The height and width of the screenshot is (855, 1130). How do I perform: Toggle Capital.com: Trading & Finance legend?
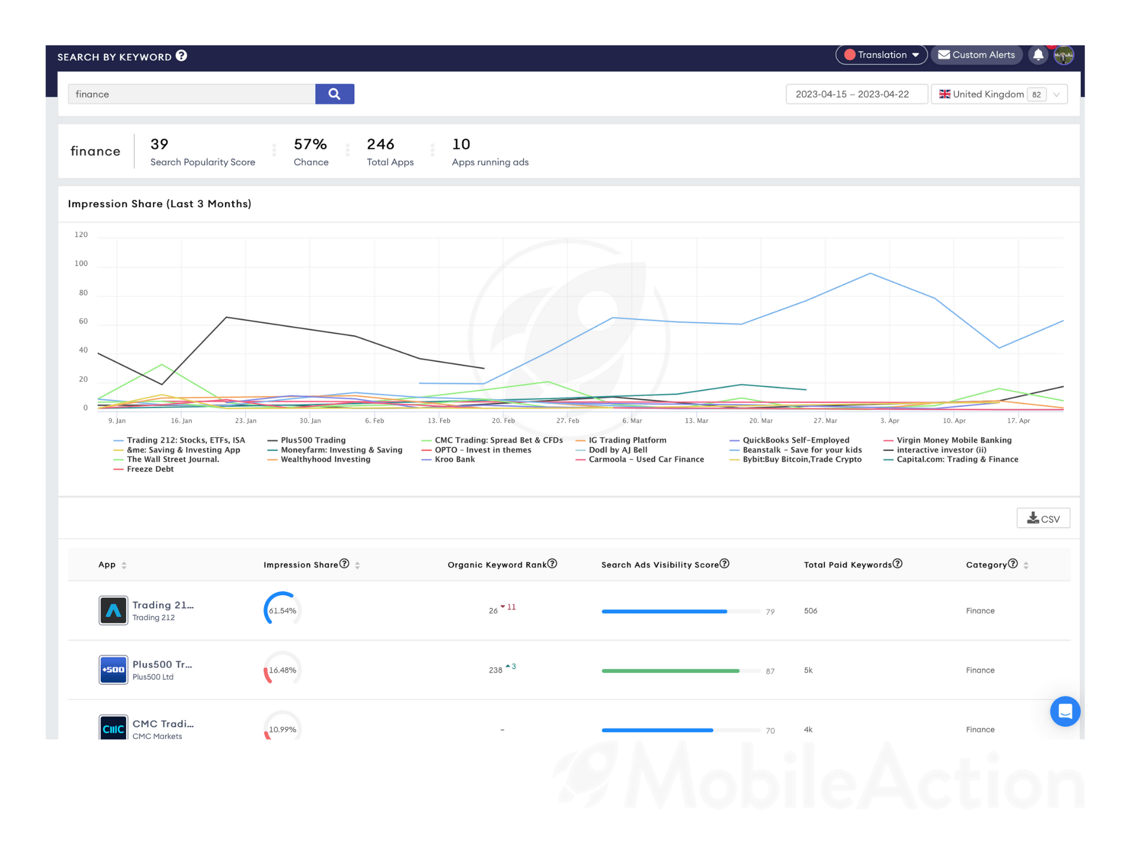pyautogui.click(x=951, y=459)
